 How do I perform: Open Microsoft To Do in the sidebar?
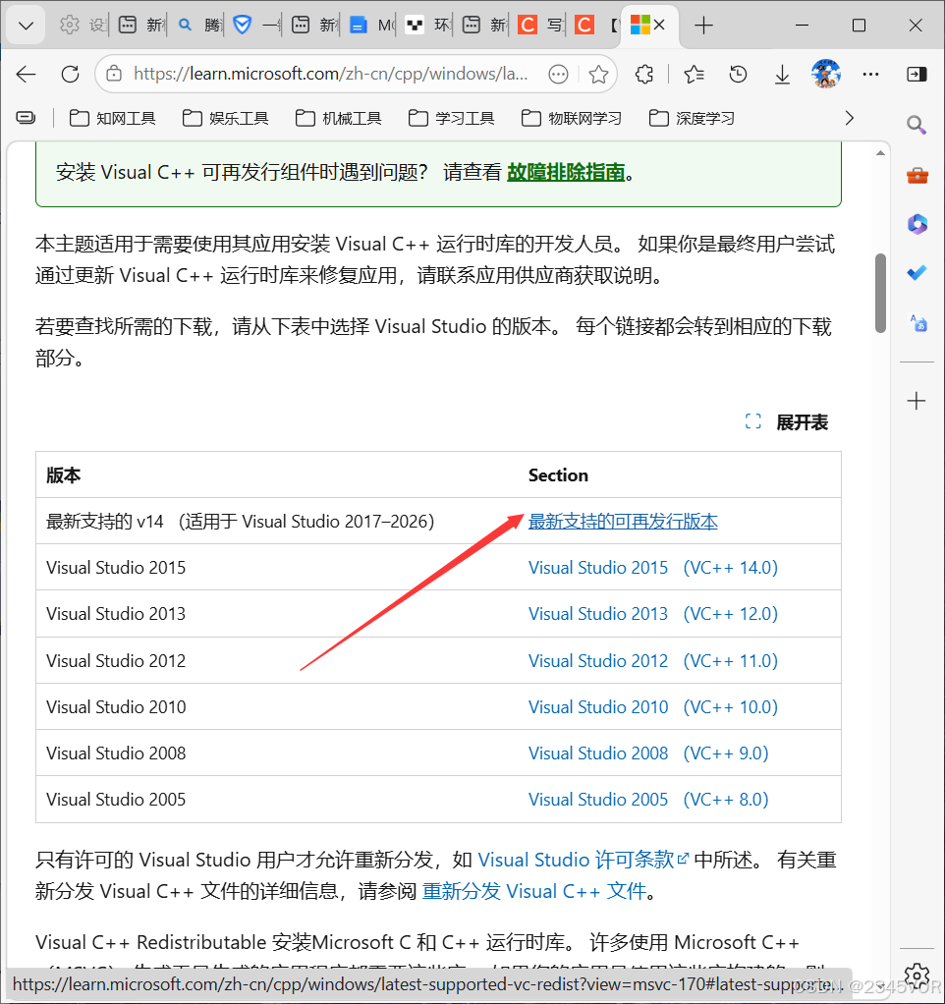[x=917, y=272]
